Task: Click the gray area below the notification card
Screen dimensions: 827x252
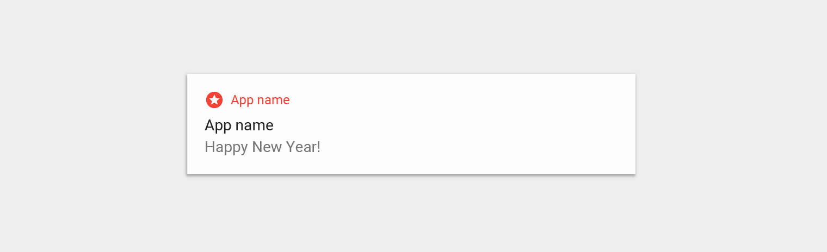Action: coord(411,214)
